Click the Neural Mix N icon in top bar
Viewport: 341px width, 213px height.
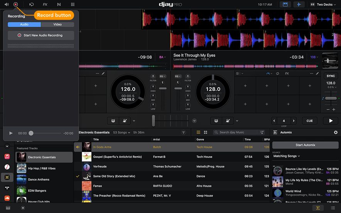(59, 4)
